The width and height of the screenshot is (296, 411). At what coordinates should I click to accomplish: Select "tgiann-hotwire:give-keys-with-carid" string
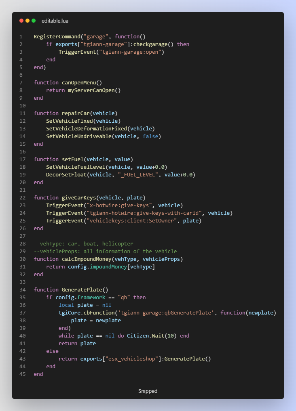click(x=144, y=213)
